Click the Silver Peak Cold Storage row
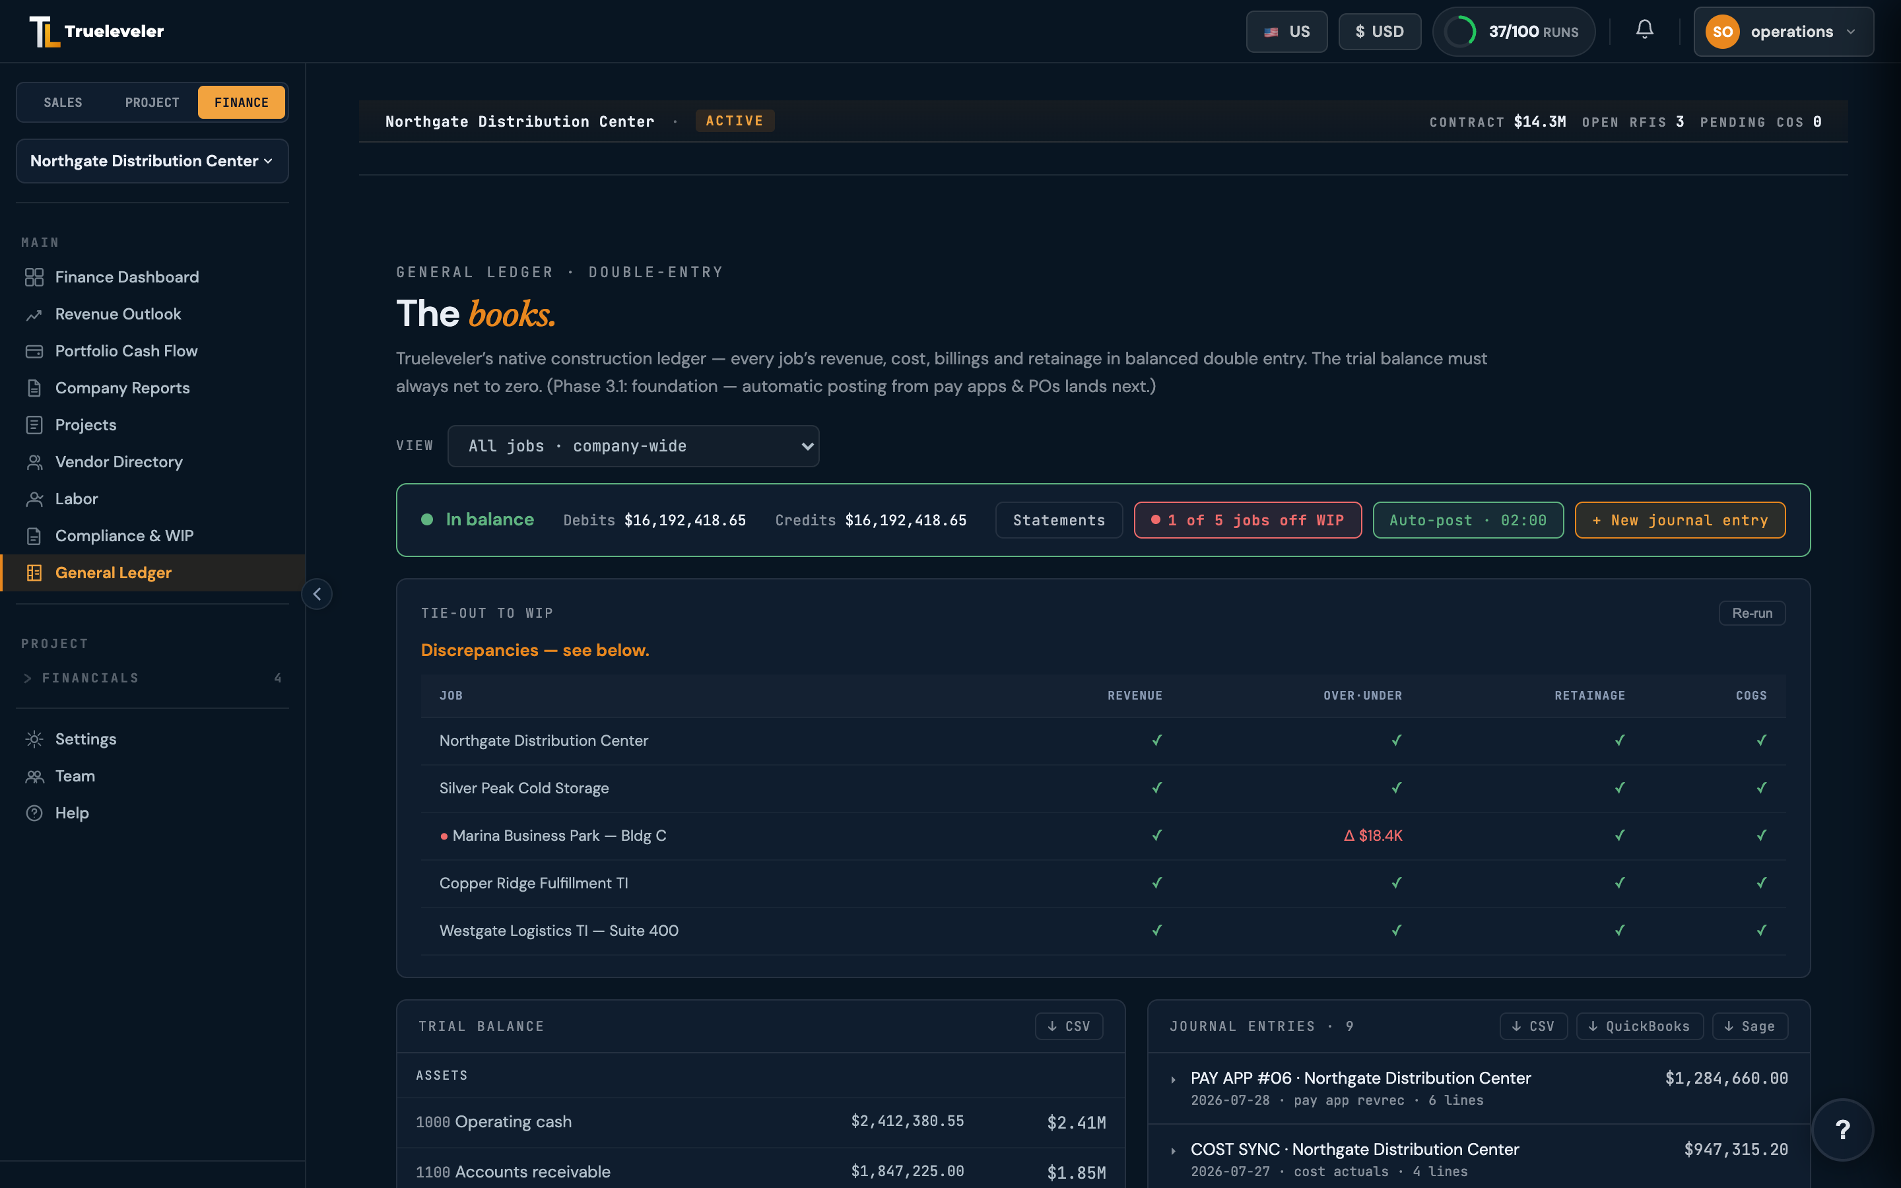Viewport: 1901px width, 1188px height. 1103,788
